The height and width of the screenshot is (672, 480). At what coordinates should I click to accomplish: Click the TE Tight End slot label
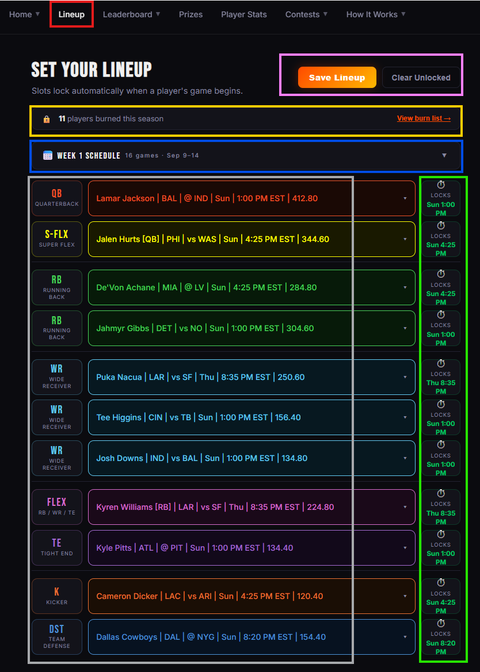tap(56, 548)
